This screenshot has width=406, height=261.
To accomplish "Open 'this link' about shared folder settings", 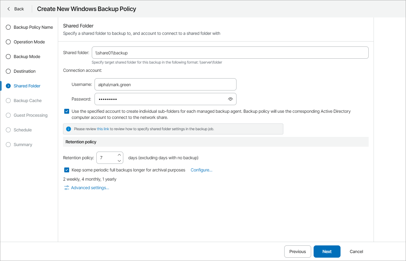I will pos(103,129).
